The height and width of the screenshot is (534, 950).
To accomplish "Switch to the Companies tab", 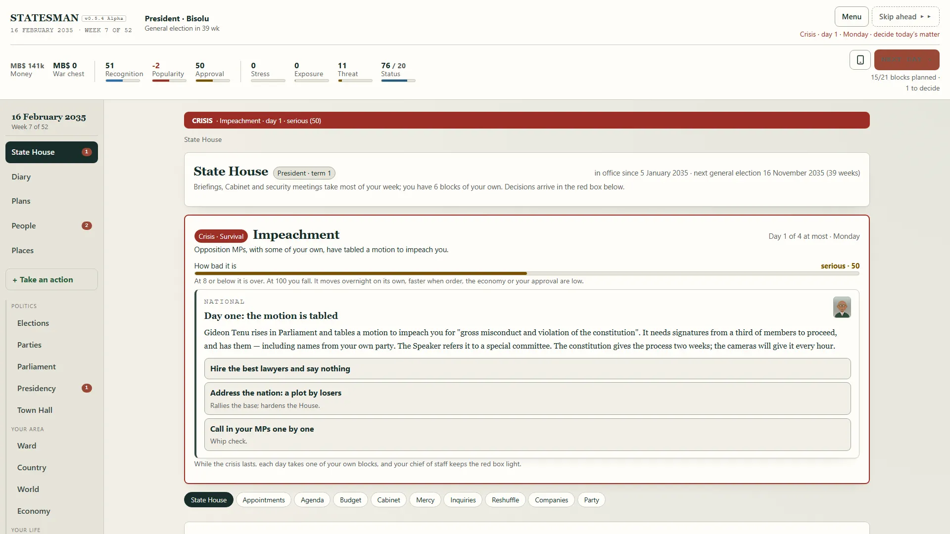I will click(551, 500).
